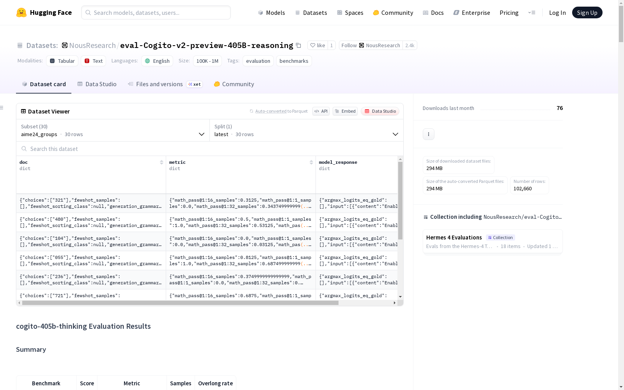Open the API button in Dataset Viewer
This screenshot has width=624, height=390.
point(321,111)
